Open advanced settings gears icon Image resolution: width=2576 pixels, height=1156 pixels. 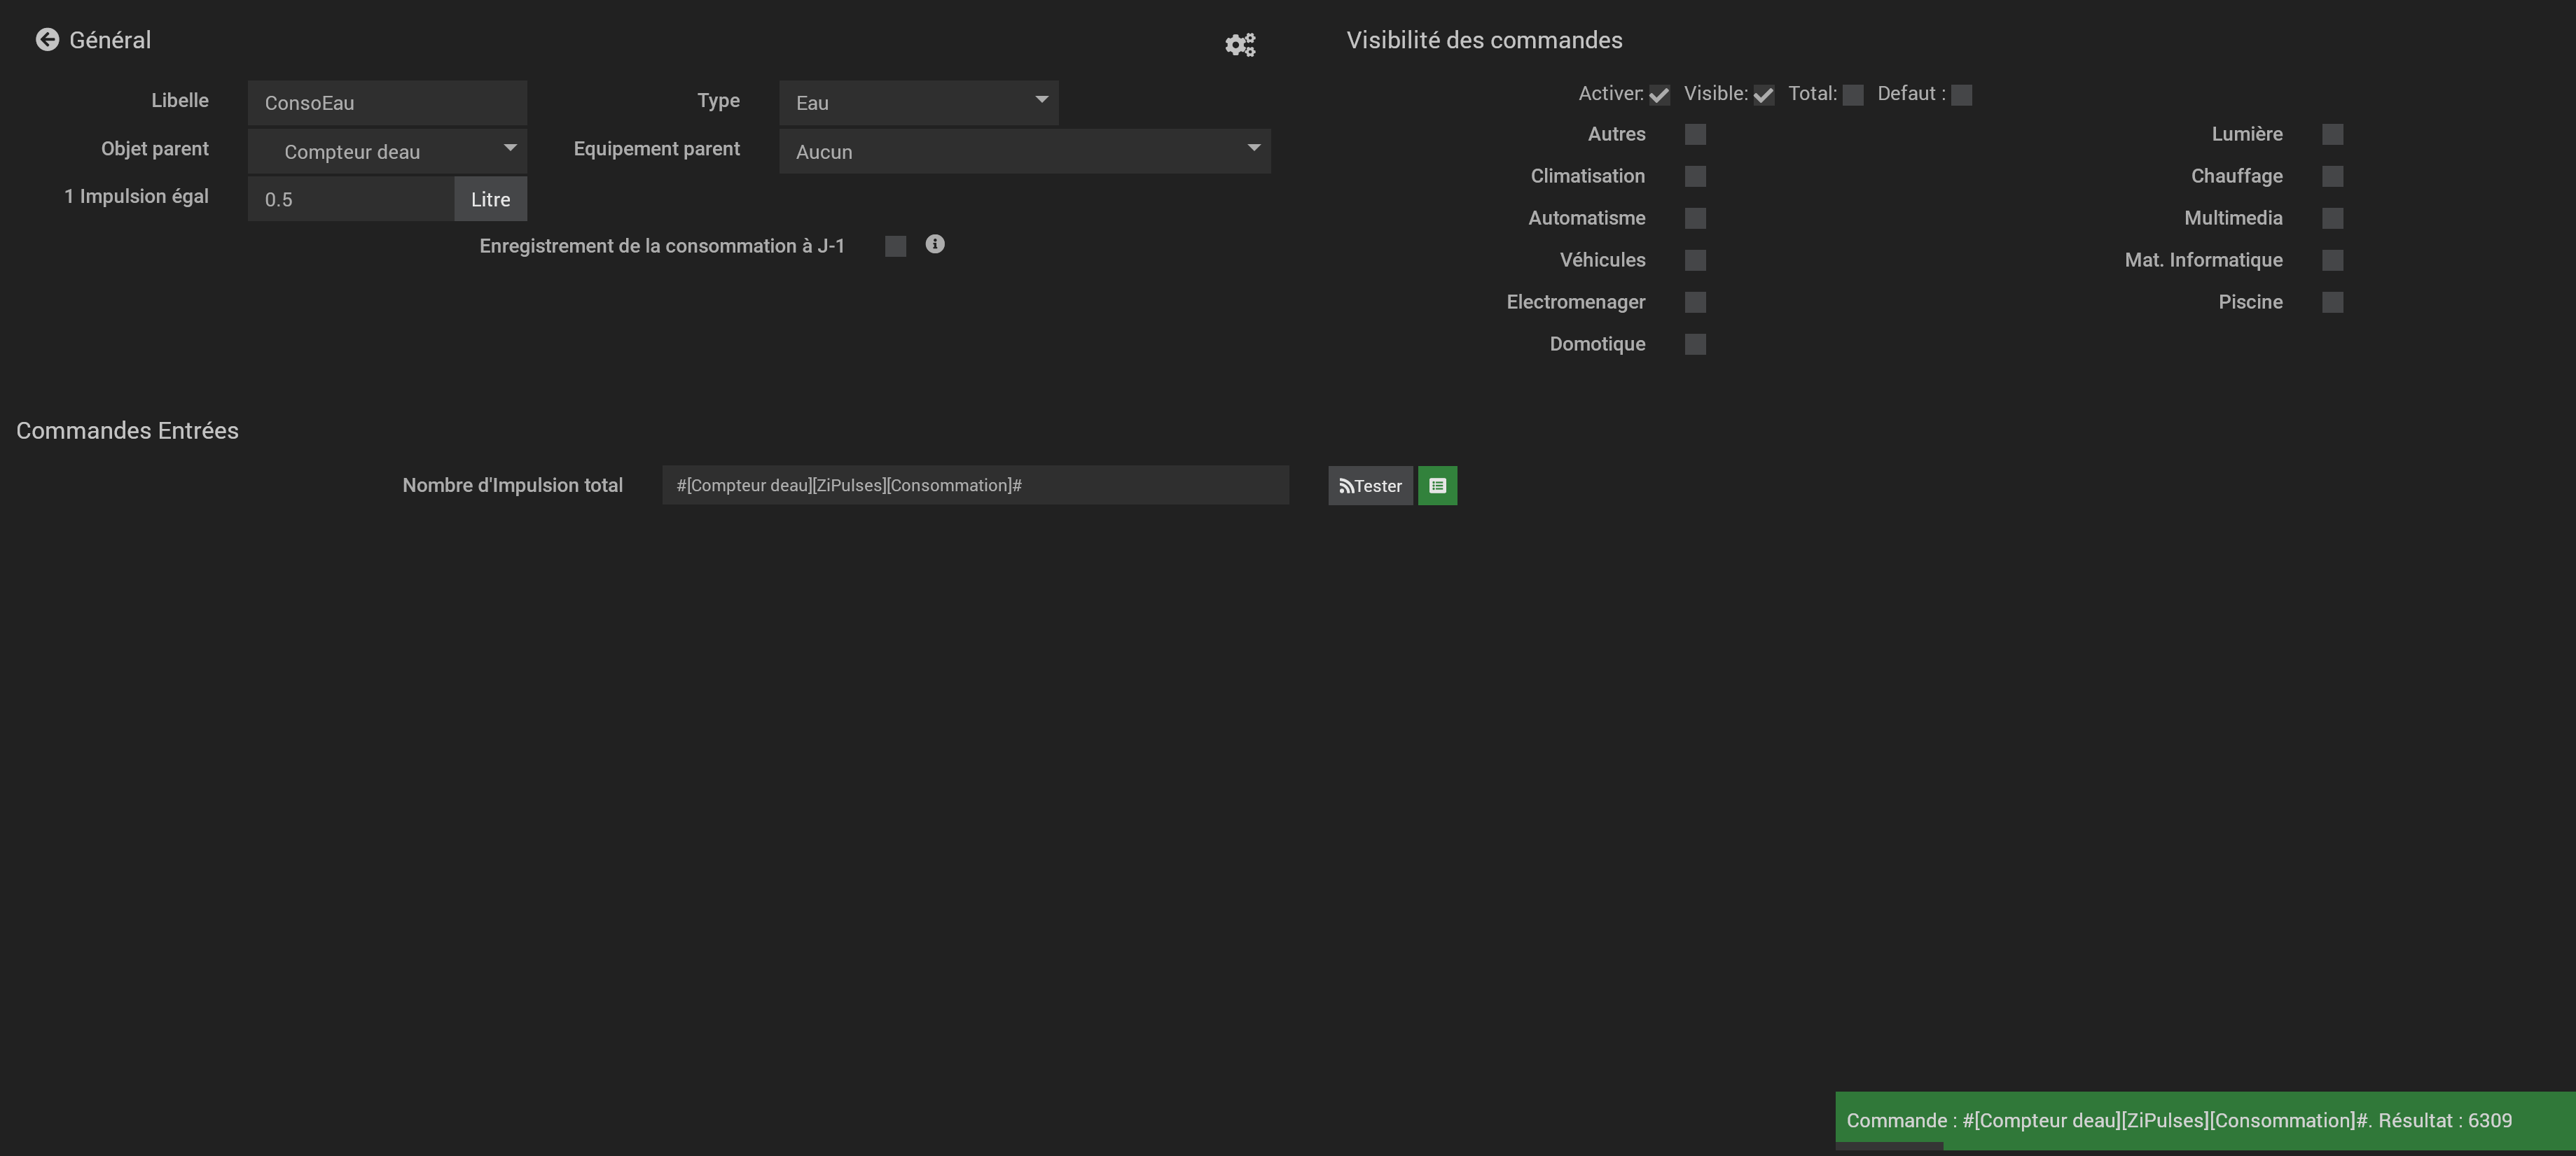(1240, 45)
